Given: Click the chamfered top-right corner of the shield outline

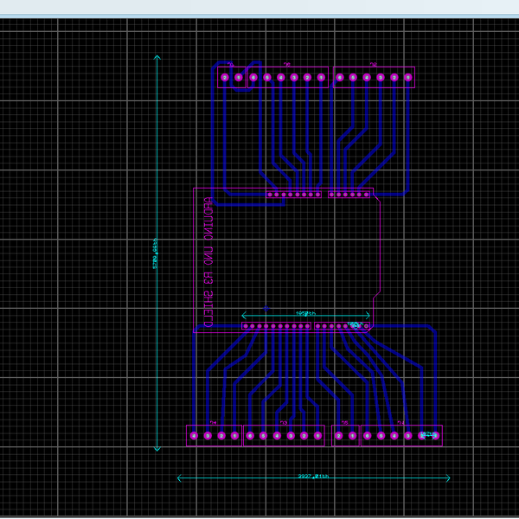Looking at the screenshot, I should 376,197.
